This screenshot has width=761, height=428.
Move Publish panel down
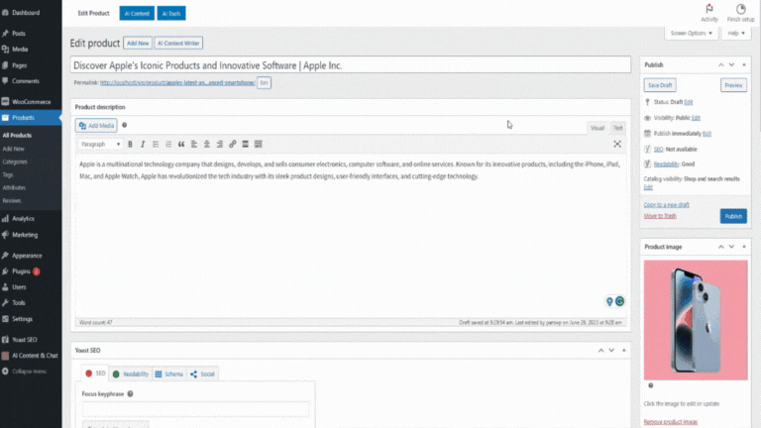(x=731, y=65)
